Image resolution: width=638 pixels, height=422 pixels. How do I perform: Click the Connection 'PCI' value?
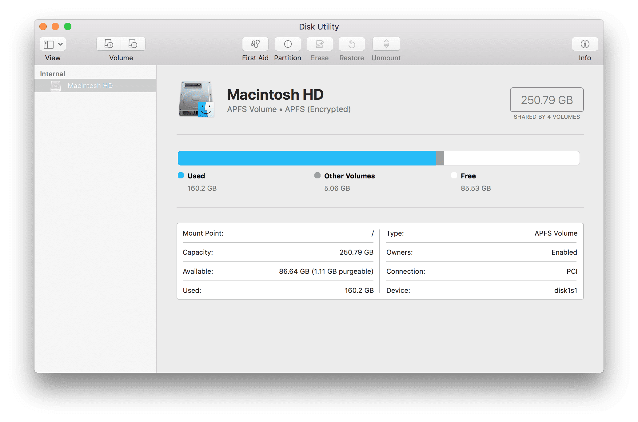572,271
